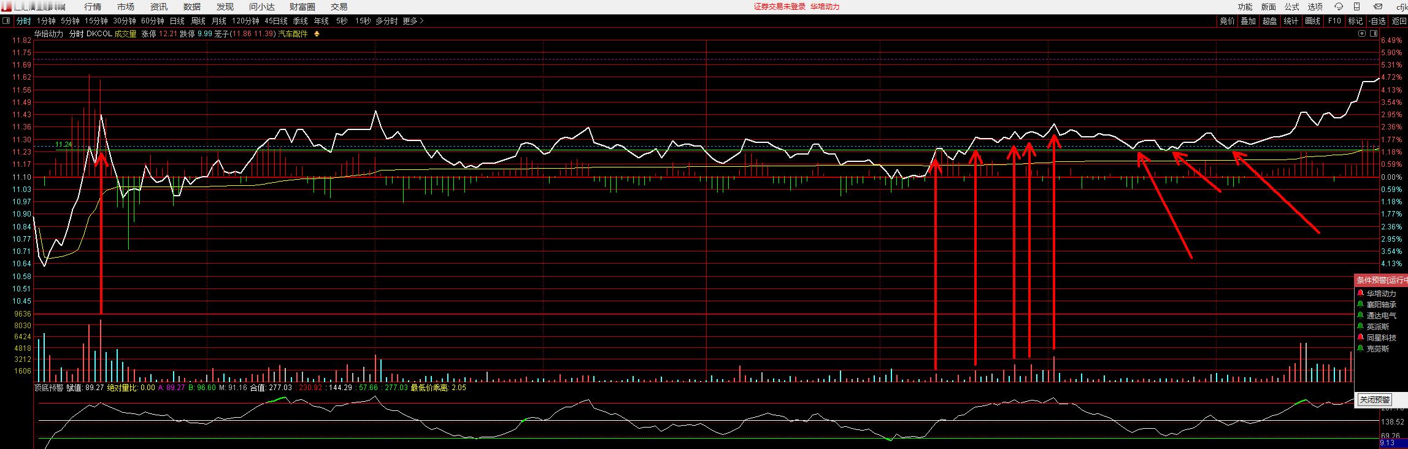
Task: Toggle the side panel icon left of 分时
Action: (x=7, y=21)
